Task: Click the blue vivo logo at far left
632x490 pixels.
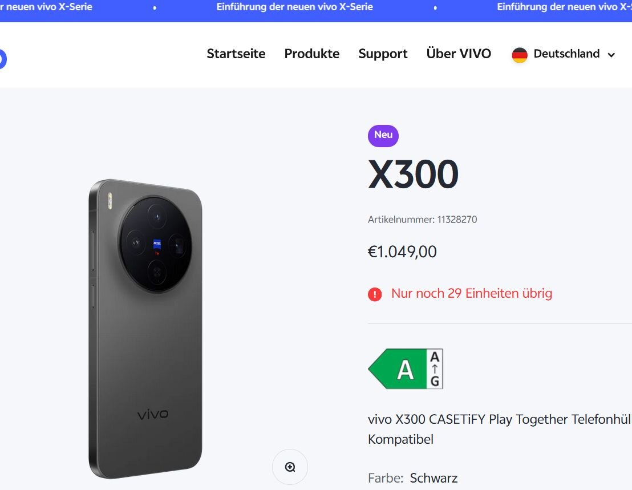Action: pos(2,59)
